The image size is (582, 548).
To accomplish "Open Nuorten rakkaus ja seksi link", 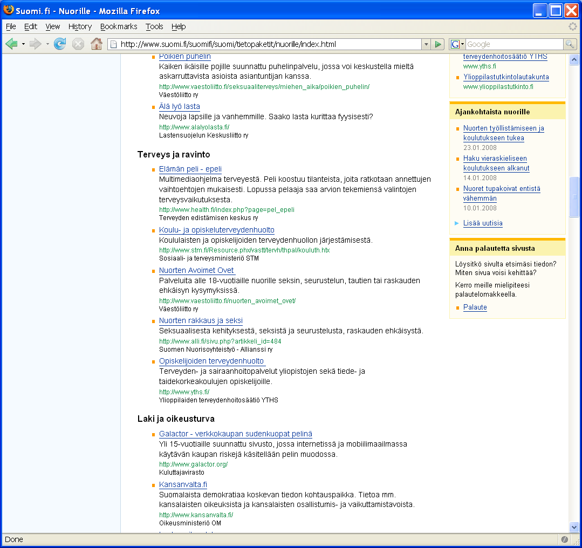I will coord(201,320).
